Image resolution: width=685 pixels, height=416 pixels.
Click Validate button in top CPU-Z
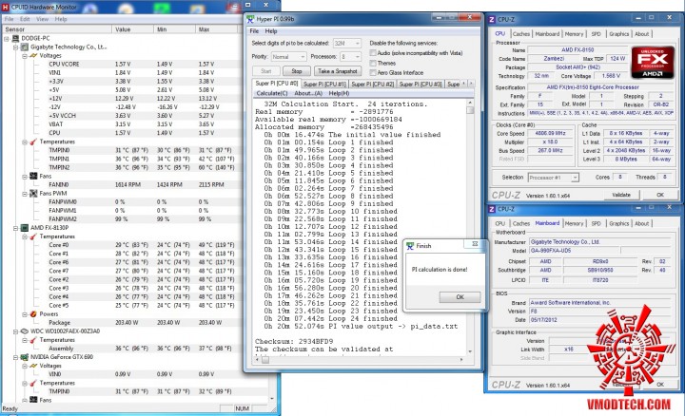click(621, 195)
